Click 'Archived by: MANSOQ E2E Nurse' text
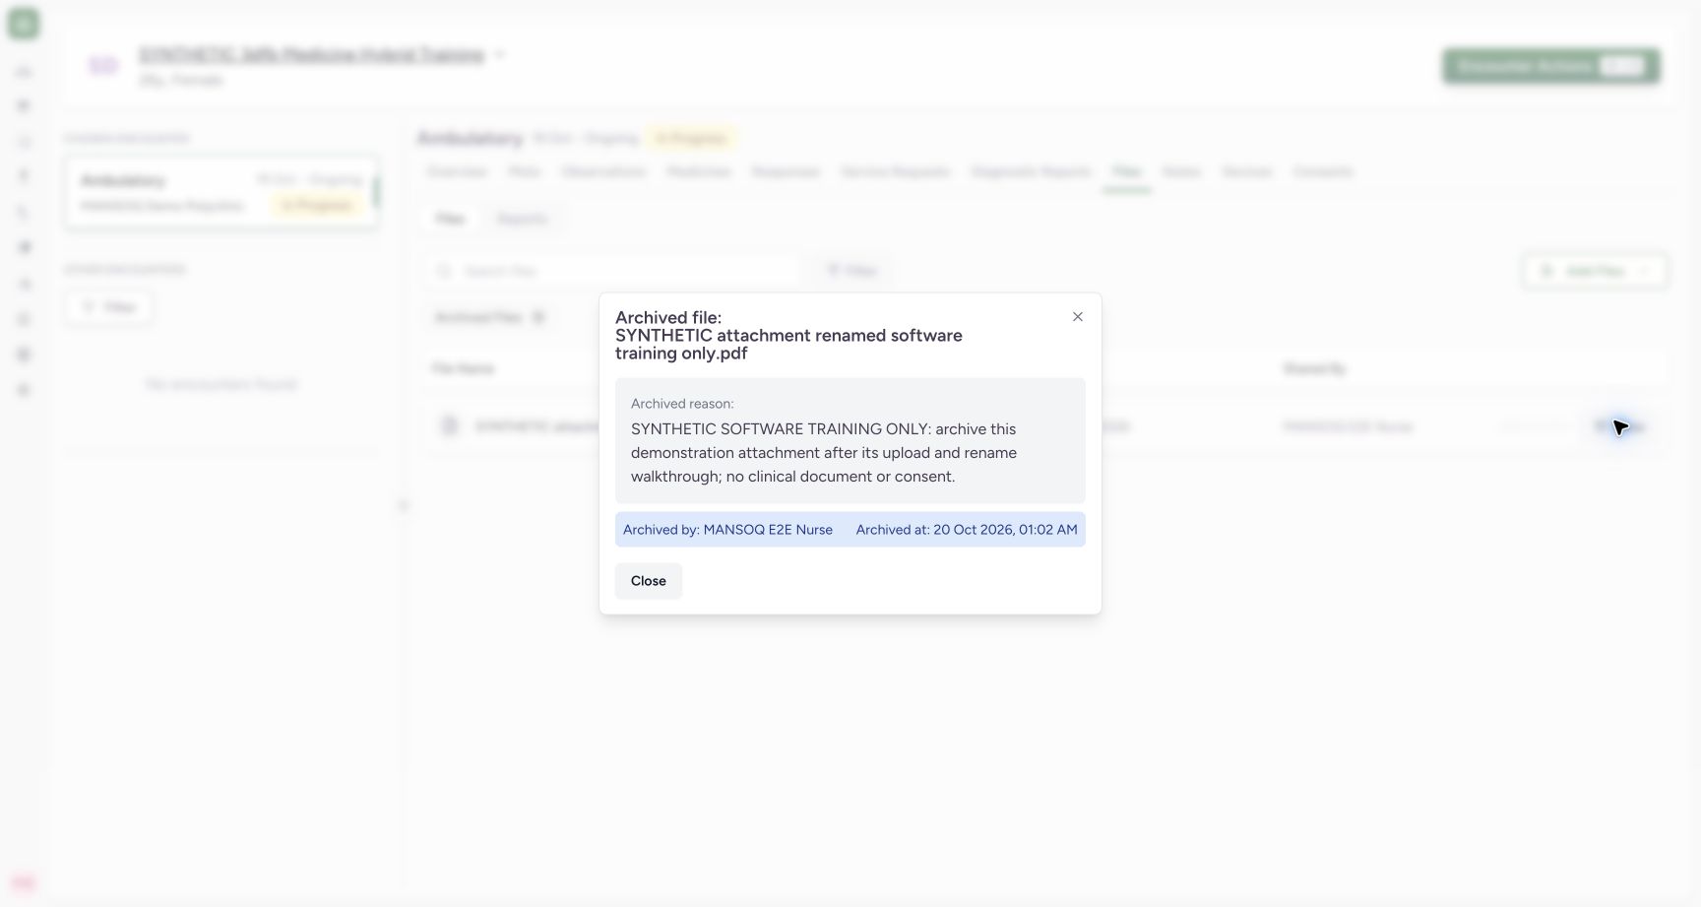 click(727, 530)
